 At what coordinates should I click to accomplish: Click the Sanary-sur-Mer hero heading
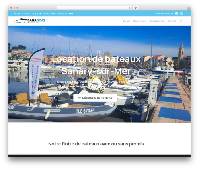(x=96, y=71)
